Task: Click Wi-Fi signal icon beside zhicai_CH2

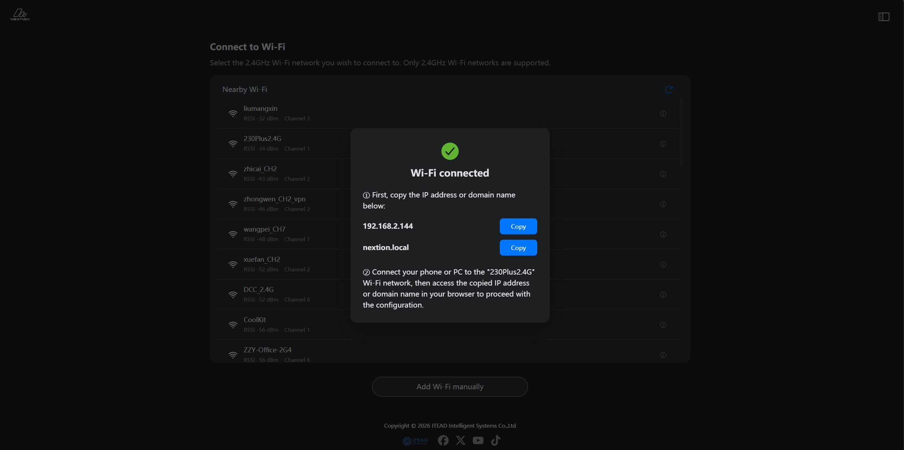Action: pyautogui.click(x=233, y=174)
